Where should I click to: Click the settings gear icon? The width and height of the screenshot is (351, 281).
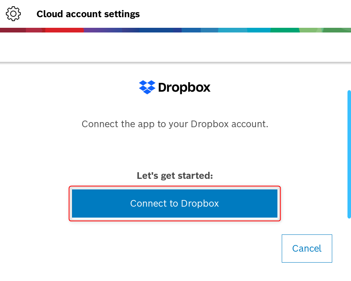tap(13, 14)
